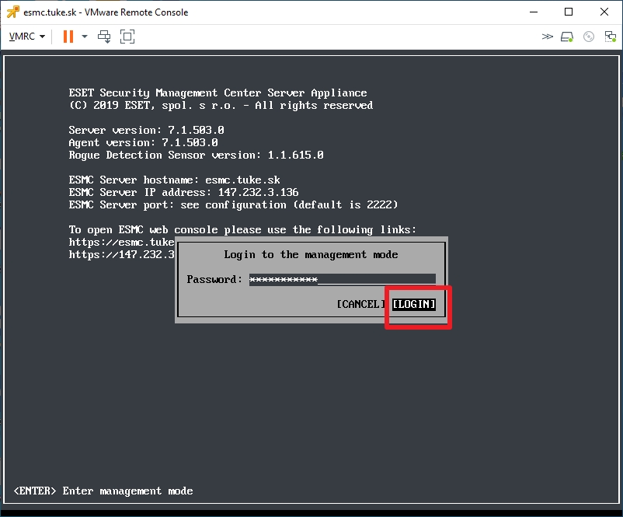623x517 pixels.
Task: Click the "esmc.tuke.sk - VMware Remote Console" title
Action: coord(106,12)
